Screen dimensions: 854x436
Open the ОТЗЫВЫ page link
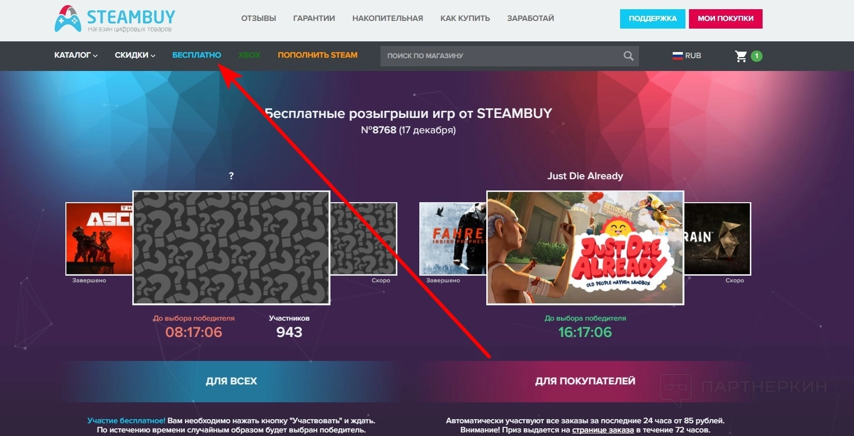pyautogui.click(x=258, y=18)
